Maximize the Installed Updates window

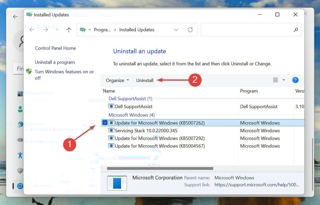(x=277, y=15)
